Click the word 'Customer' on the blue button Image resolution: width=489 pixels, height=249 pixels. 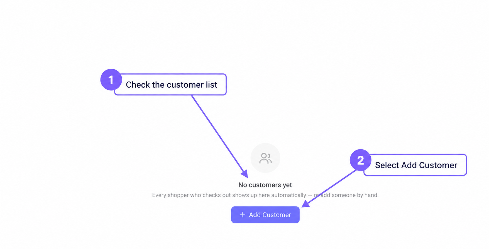click(x=277, y=215)
